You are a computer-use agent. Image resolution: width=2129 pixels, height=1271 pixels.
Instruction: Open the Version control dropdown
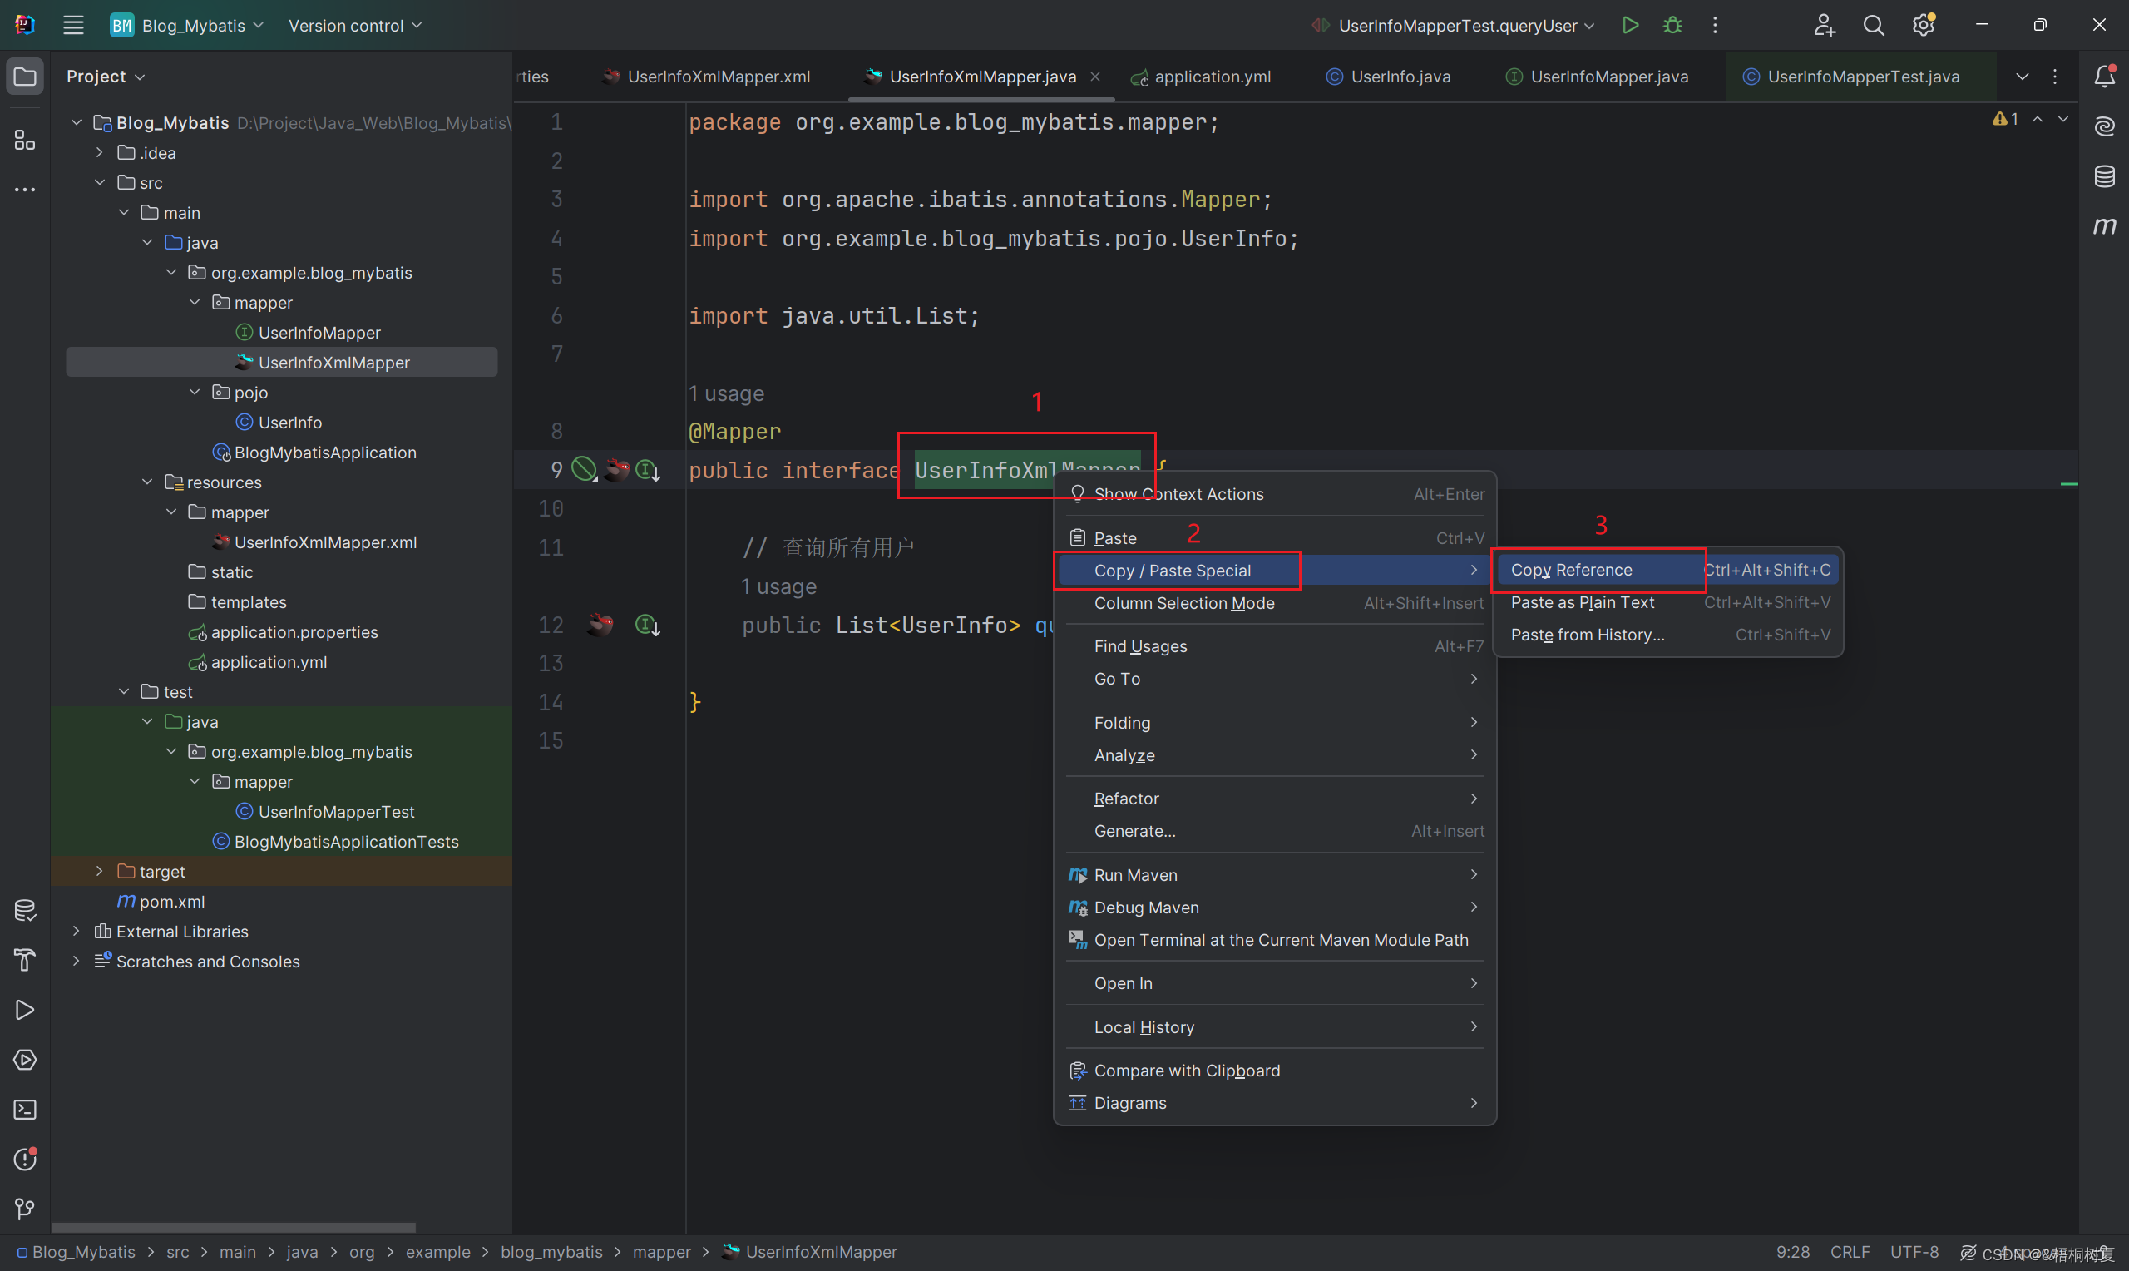pos(355,26)
